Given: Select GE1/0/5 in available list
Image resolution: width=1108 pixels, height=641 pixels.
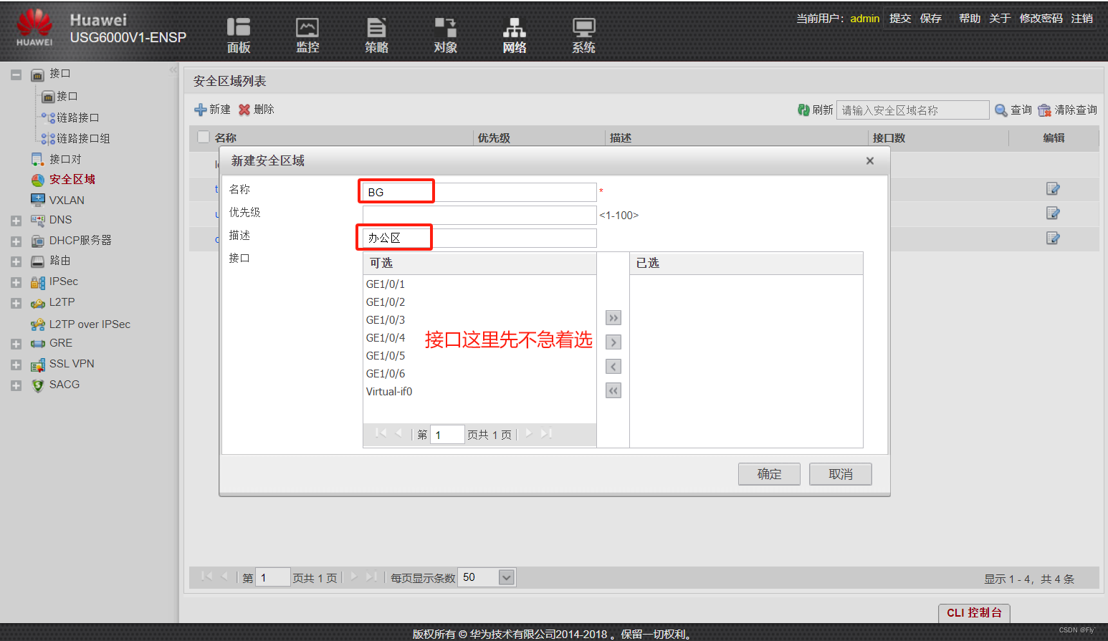Looking at the screenshot, I should click(386, 356).
